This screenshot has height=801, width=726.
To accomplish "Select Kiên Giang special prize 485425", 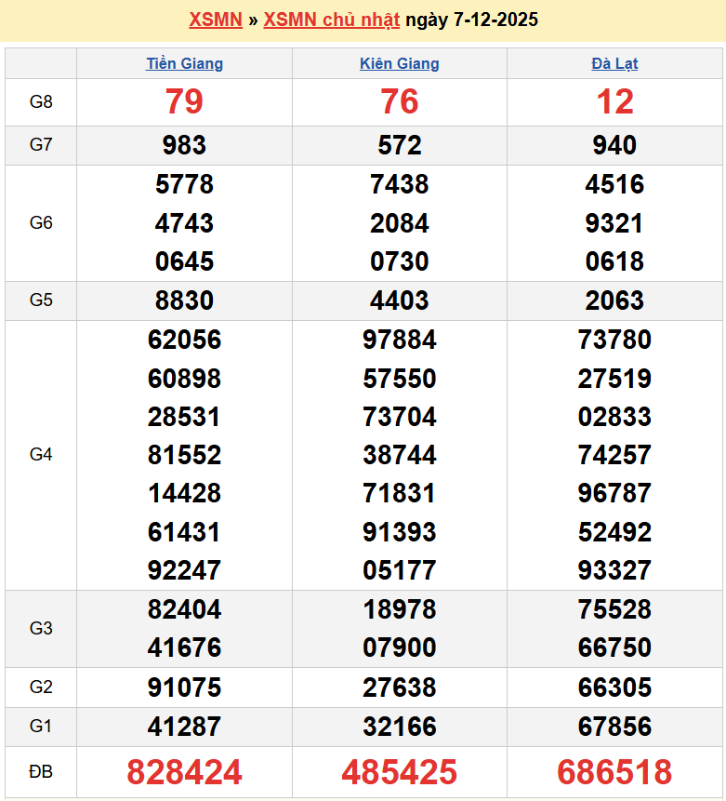I will tap(399, 772).
